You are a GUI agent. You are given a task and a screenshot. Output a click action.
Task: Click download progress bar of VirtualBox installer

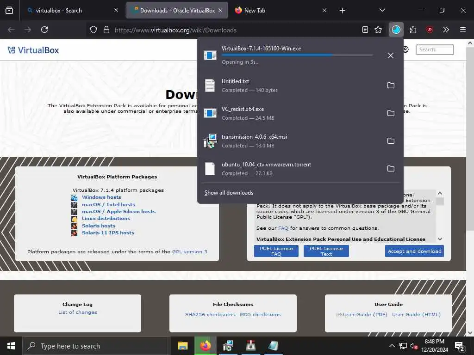point(297,55)
